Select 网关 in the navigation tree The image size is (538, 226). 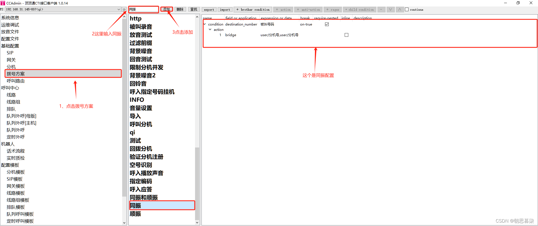click(11, 60)
